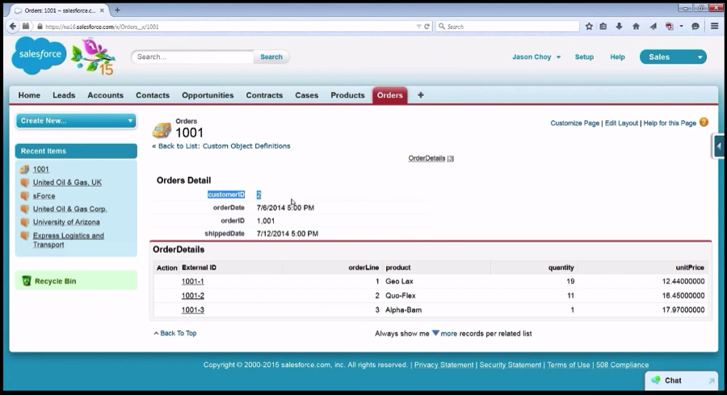727x396 pixels.
Task: Go to the Accounts tab
Action: coord(105,95)
